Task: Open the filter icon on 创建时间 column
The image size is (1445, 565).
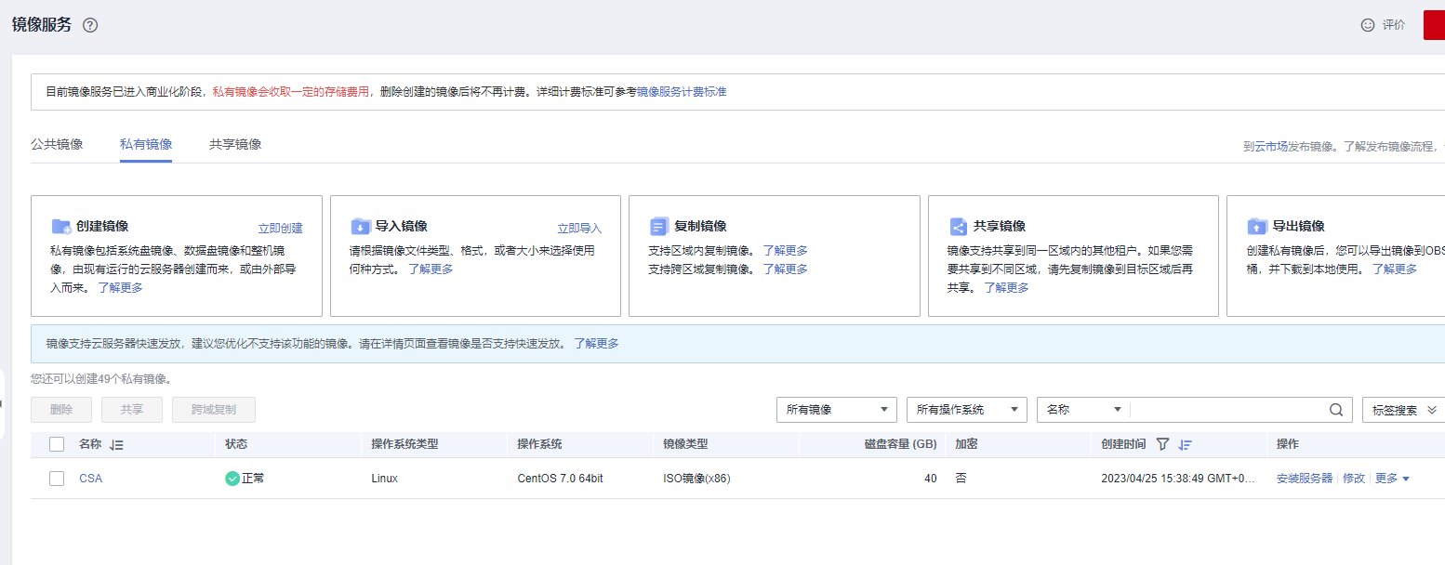Action: coord(1163,443)
